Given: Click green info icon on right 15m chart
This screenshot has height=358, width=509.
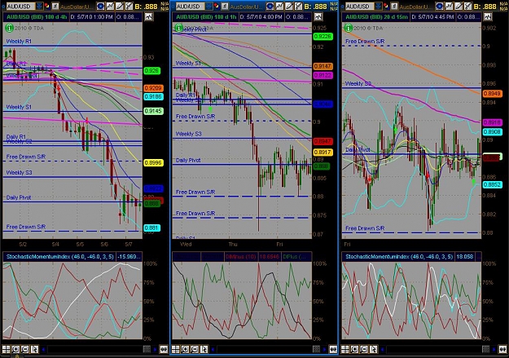Looking at the screenshot, I should [349, 29].
